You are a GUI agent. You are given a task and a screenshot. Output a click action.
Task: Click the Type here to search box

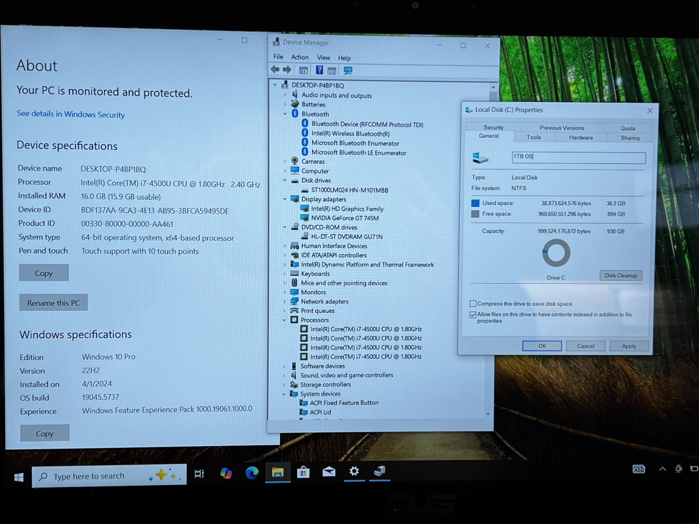point(109,476)
